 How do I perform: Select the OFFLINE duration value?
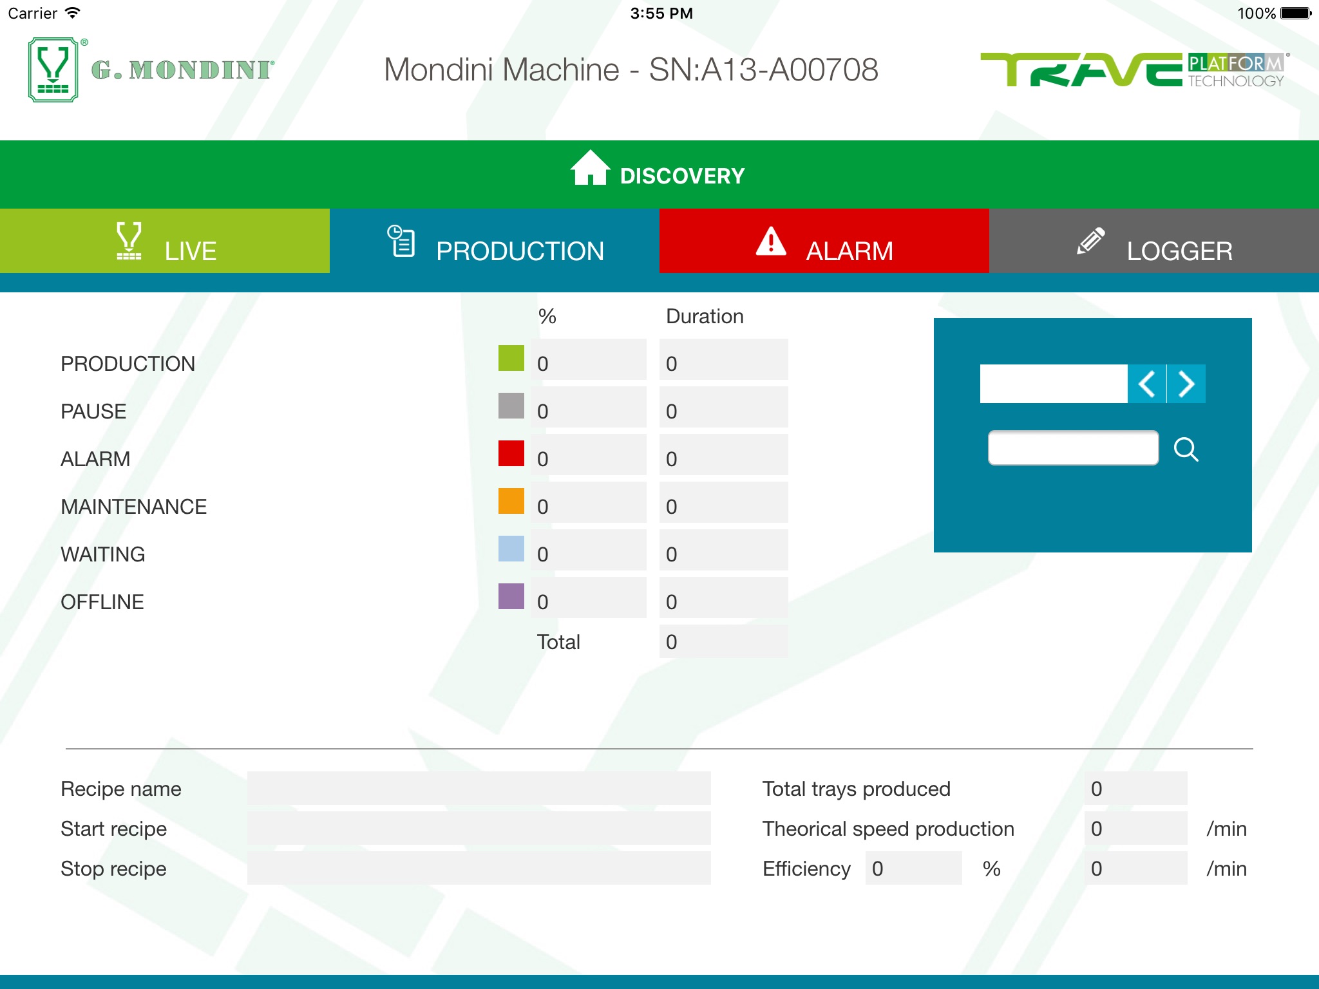724,598
